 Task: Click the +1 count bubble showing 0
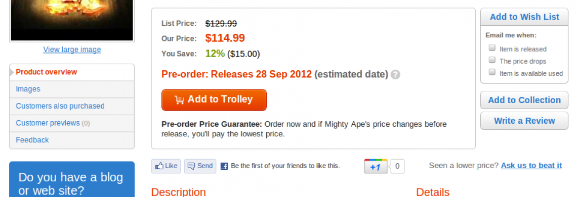coord(397,166)
